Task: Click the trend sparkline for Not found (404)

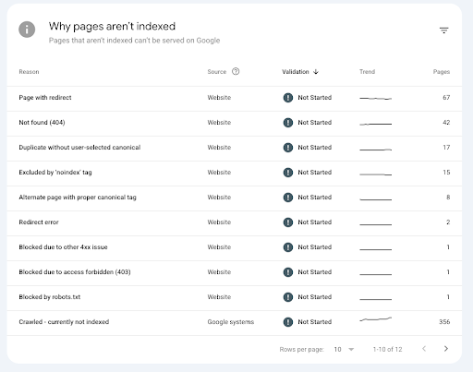Action: click(376, 124)
